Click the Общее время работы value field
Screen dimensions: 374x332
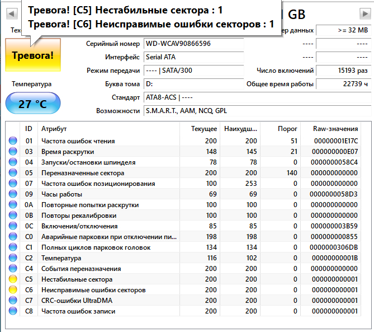pyautogui.click(x=343, y=84)
